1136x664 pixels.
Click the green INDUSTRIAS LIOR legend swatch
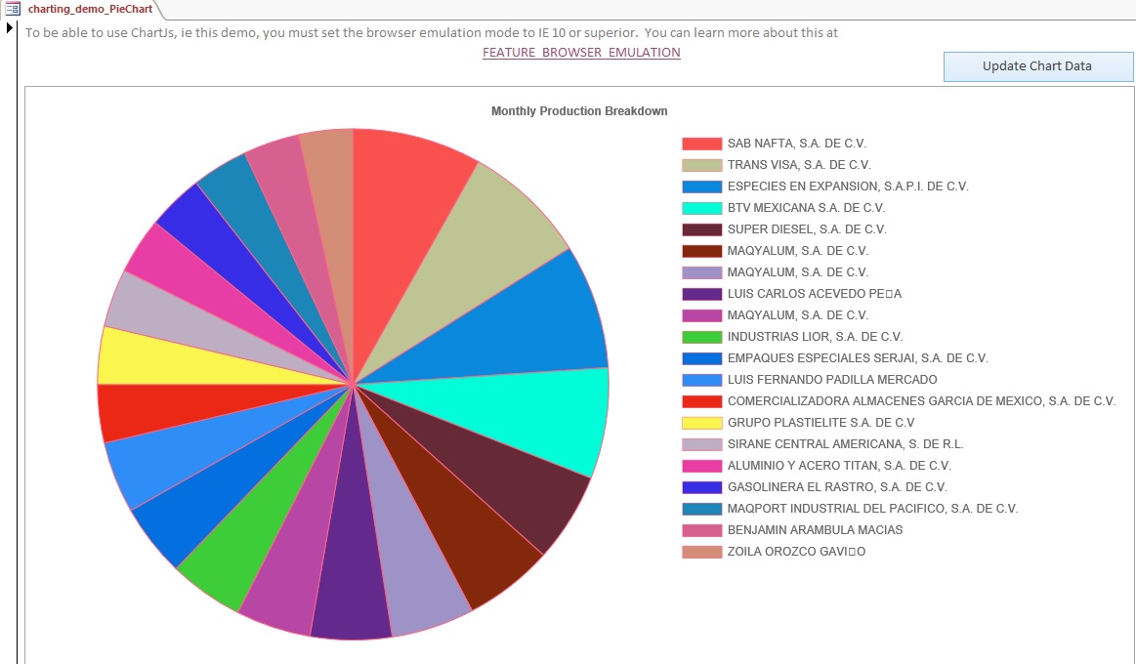[x=701, y=337]
